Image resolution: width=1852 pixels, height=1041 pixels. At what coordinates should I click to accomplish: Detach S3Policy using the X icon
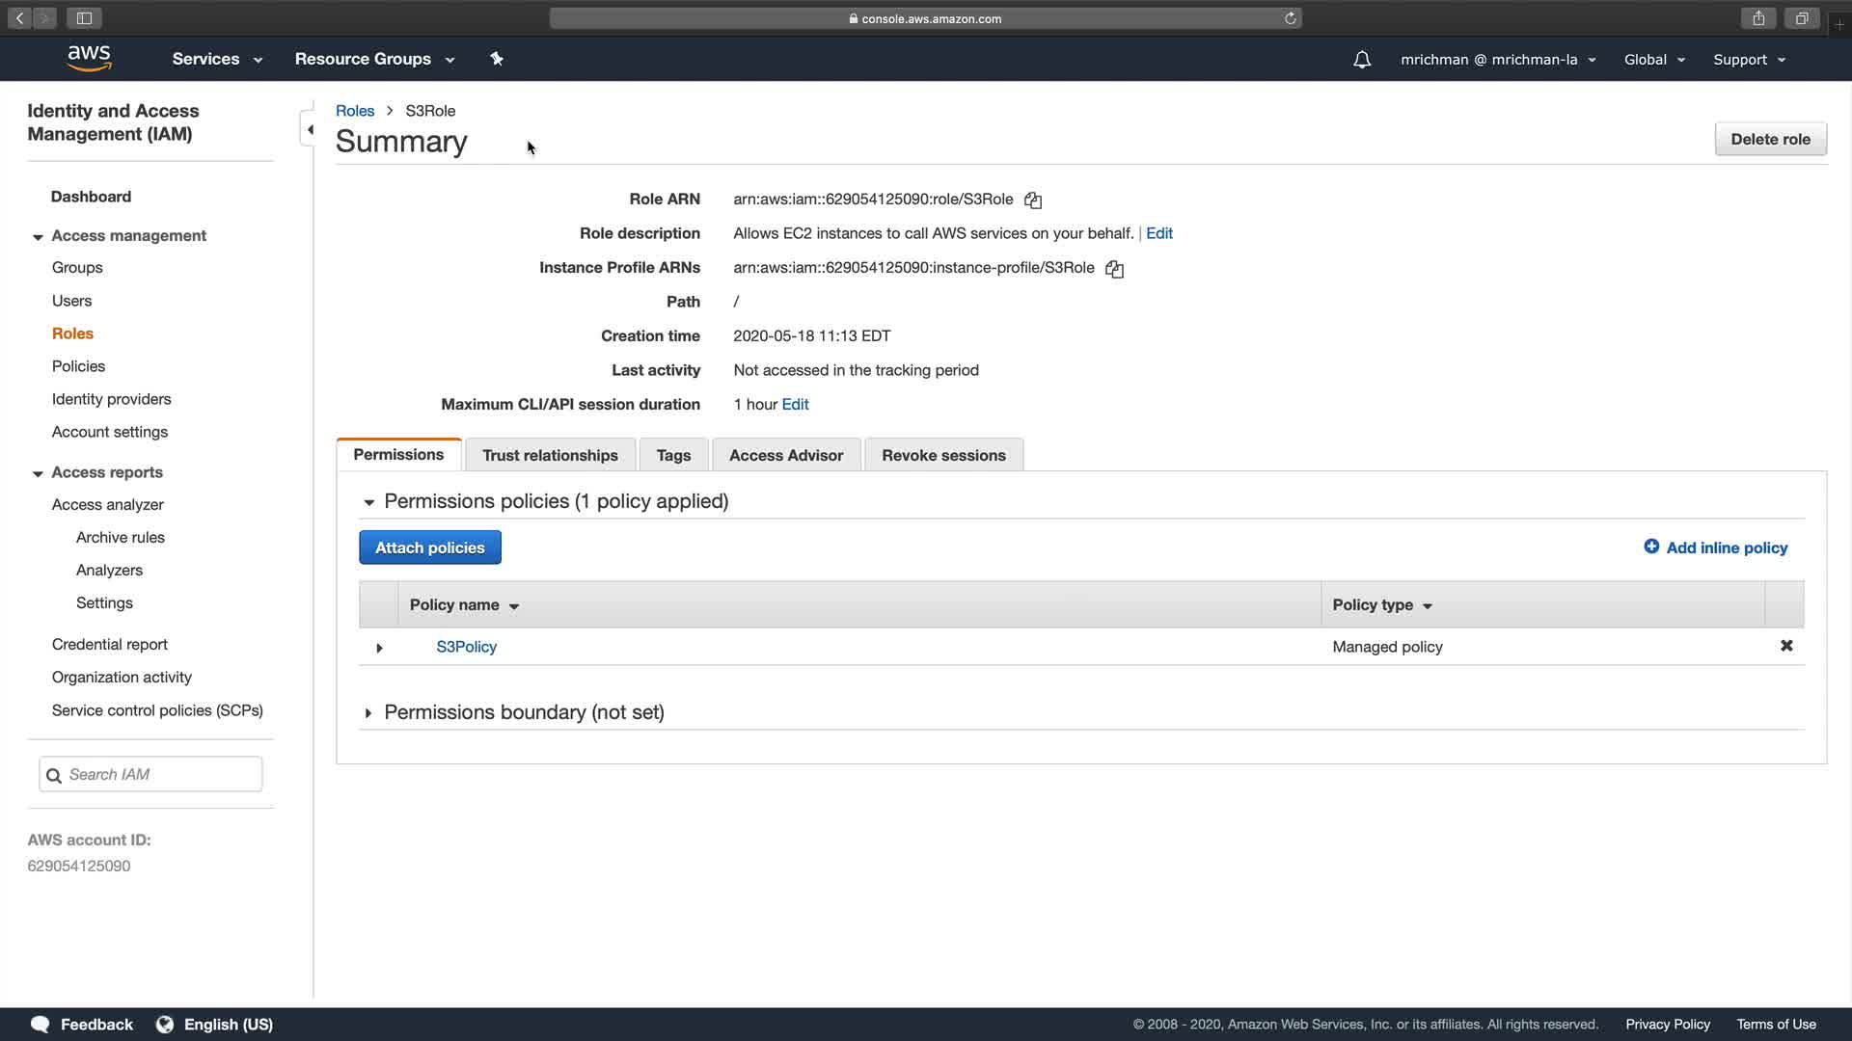click(1786, 646)
